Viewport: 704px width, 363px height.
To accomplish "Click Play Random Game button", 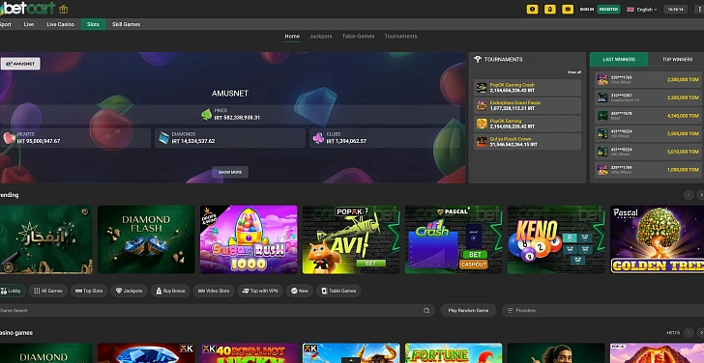I will click(x=468, y=310).
